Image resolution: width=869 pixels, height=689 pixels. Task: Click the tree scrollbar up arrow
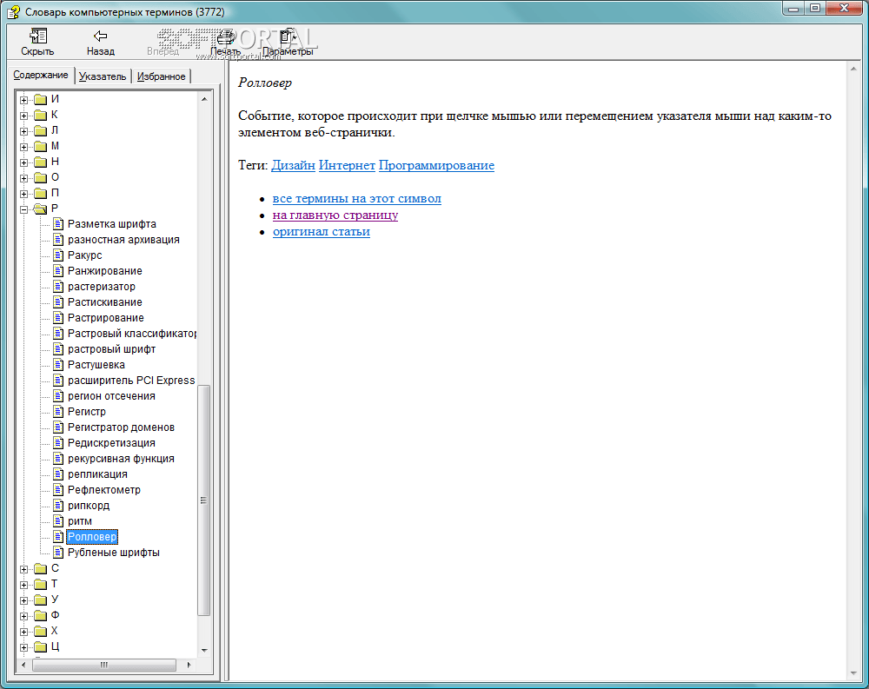point(204,99)
